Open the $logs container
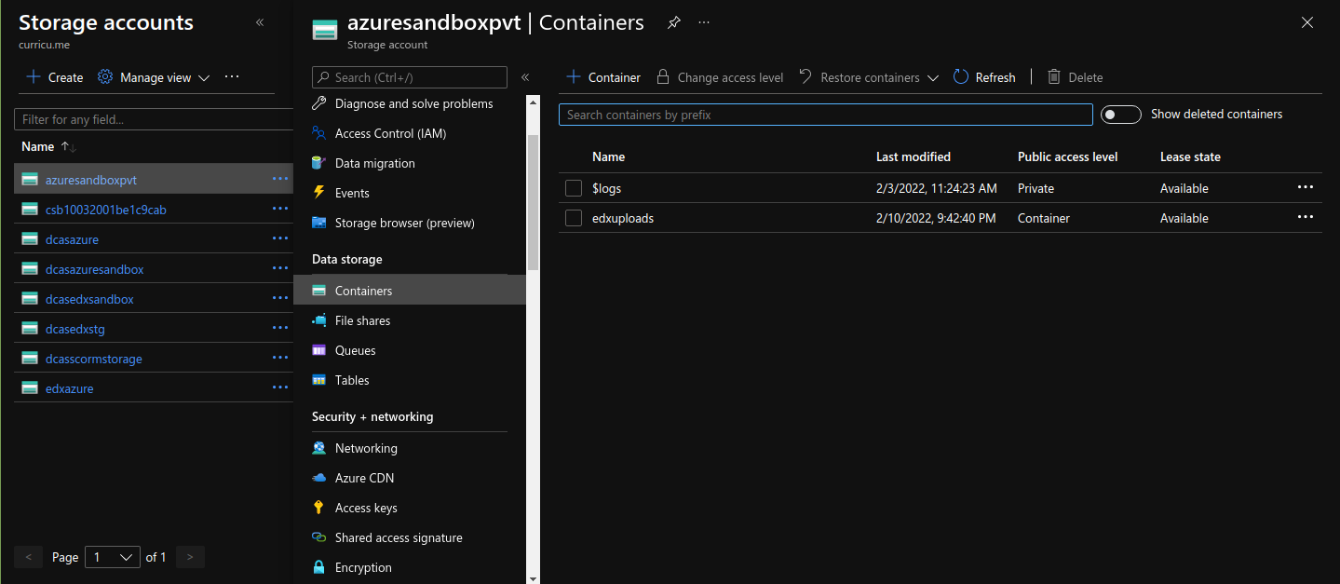The width and height of the screenshot is (1340, 584). pos(606,188)
